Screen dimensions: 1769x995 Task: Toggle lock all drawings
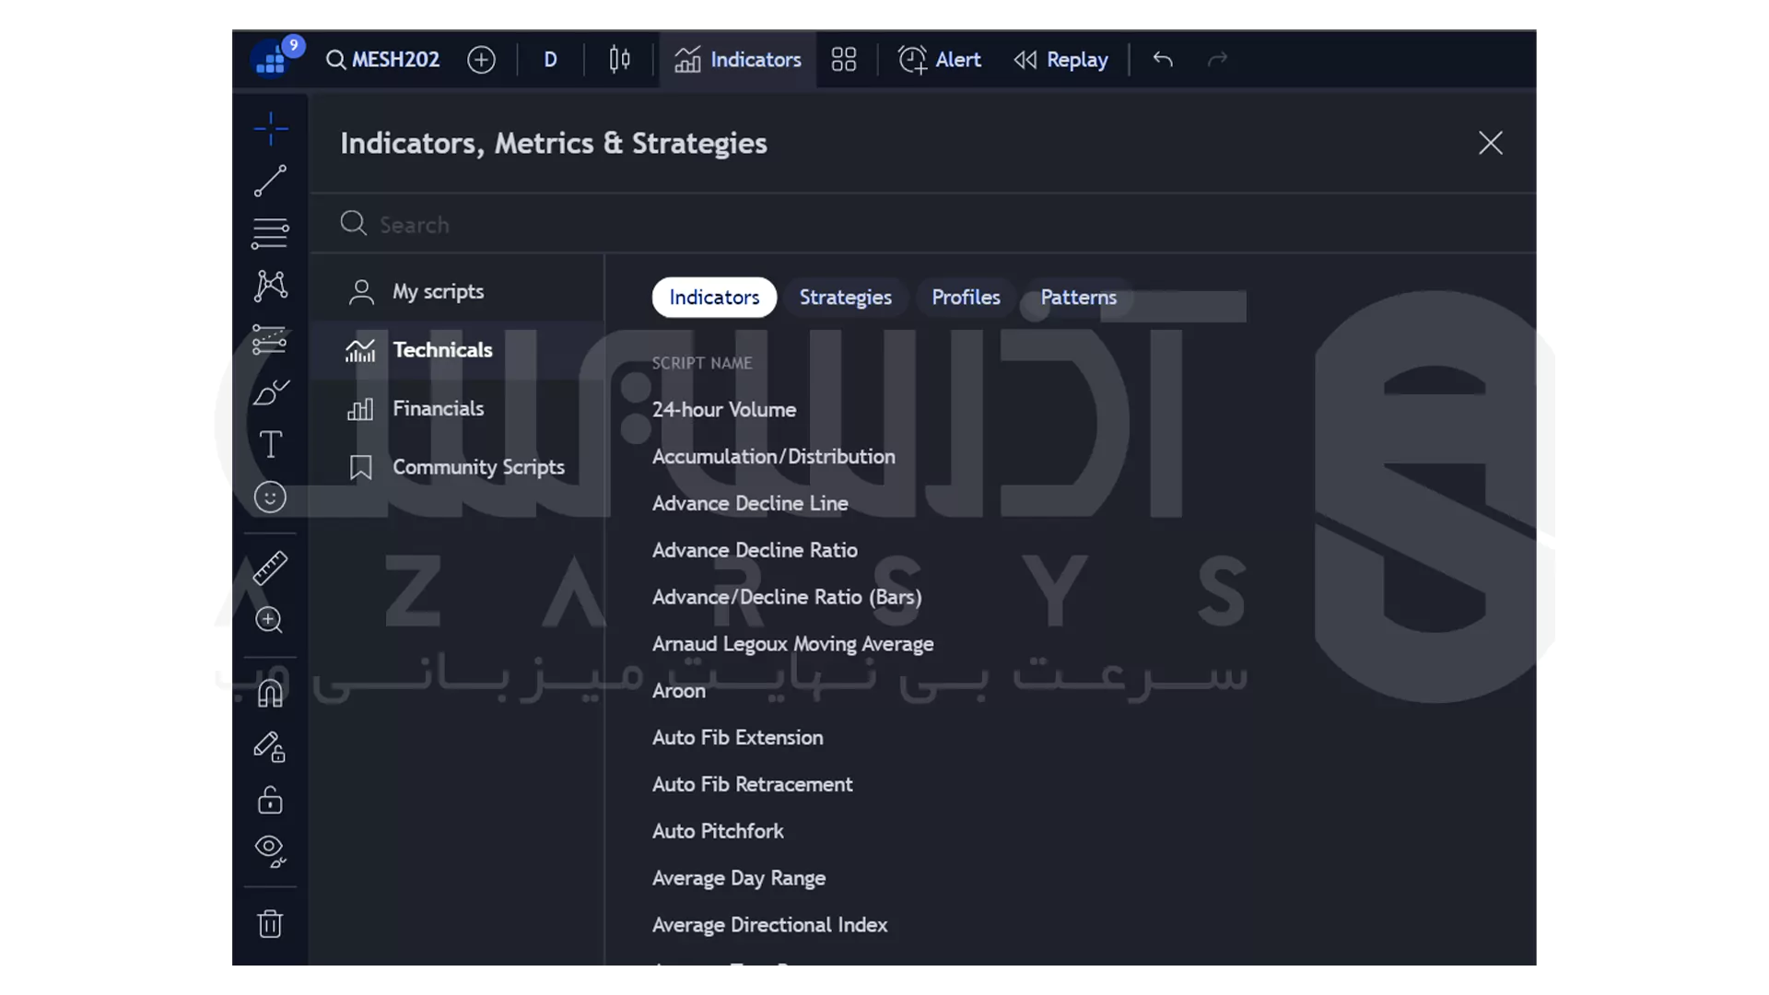(x=270, y=799)
